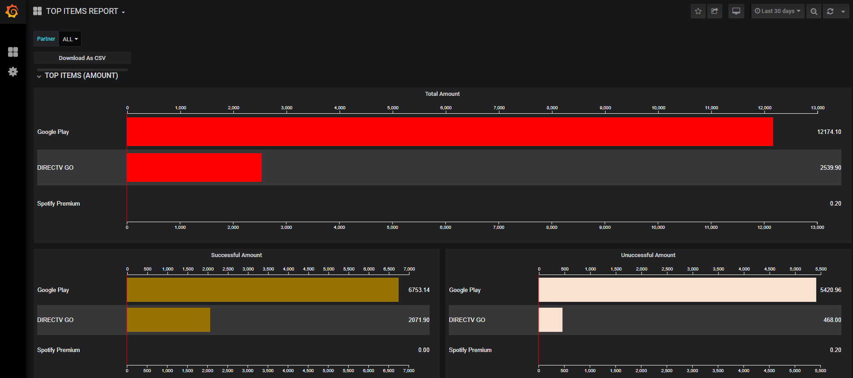The height and width of the screenshot is (378, 853).
Task: Select the 0.20 value in Total Amount
Action: point(836,203)
